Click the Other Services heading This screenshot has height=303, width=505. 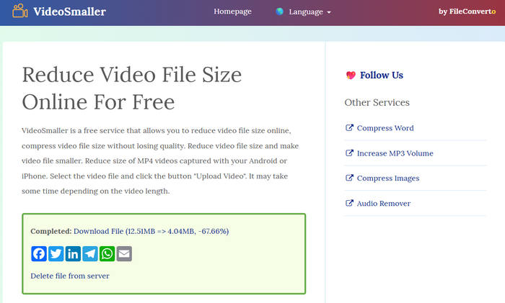(377, 102)
